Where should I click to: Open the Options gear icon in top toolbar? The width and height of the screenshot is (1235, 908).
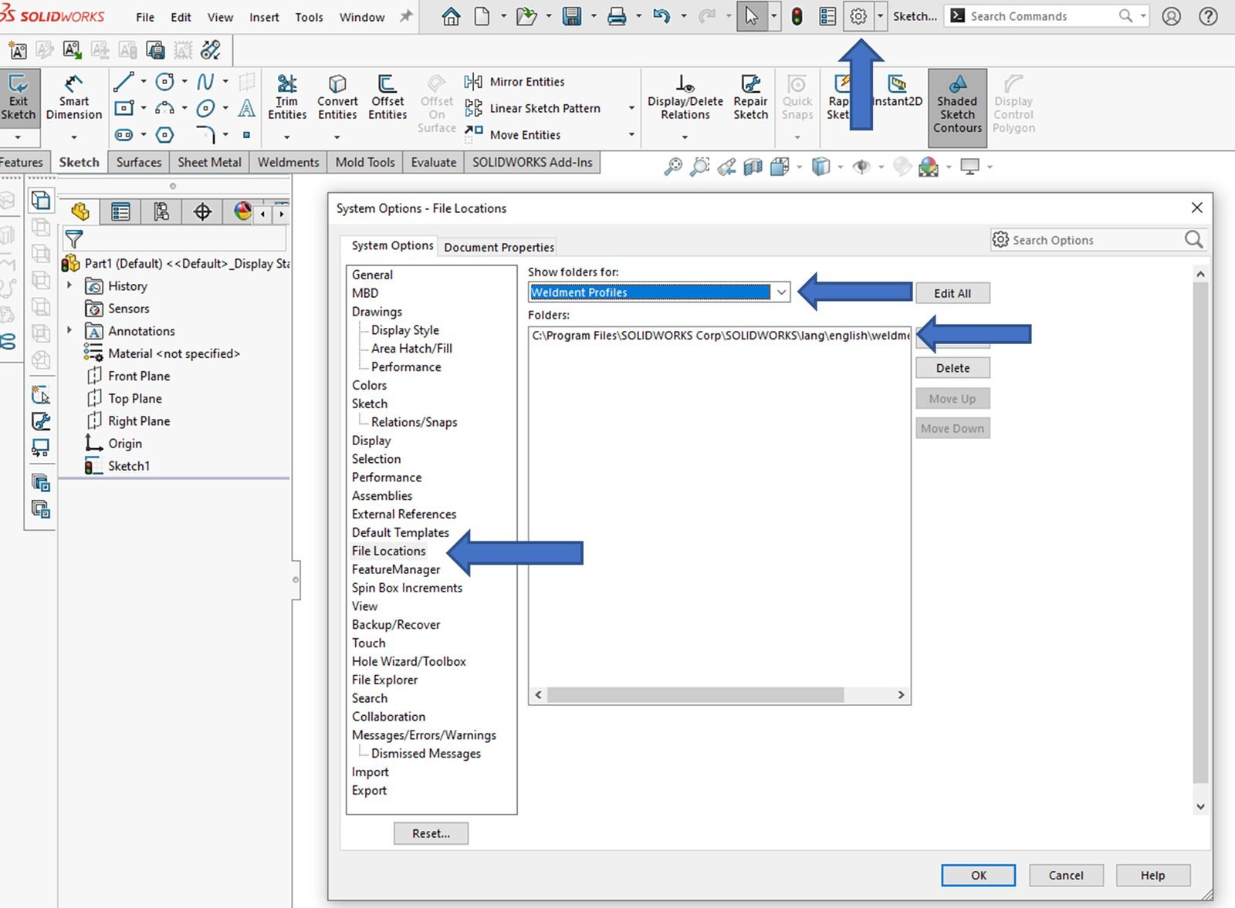point(858,16)
